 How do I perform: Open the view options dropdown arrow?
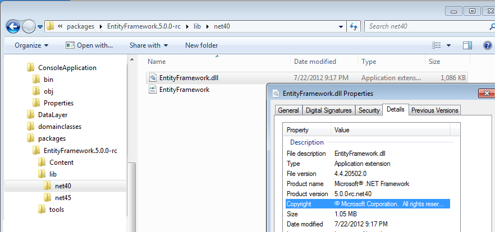point(449,45)
